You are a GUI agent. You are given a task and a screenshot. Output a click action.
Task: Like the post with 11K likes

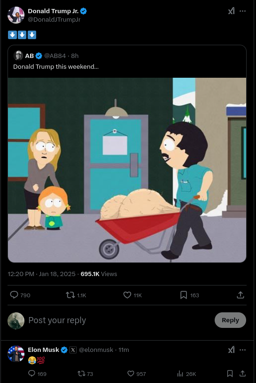127,295
